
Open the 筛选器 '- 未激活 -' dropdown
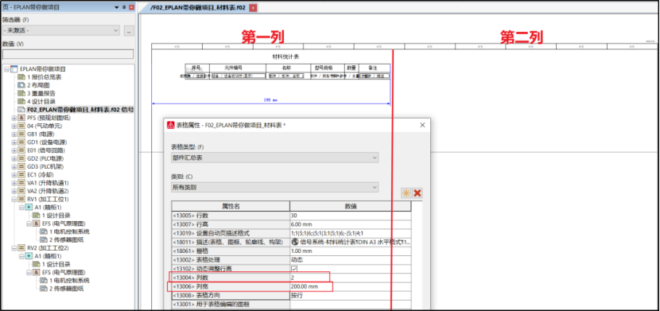[117, 30]
